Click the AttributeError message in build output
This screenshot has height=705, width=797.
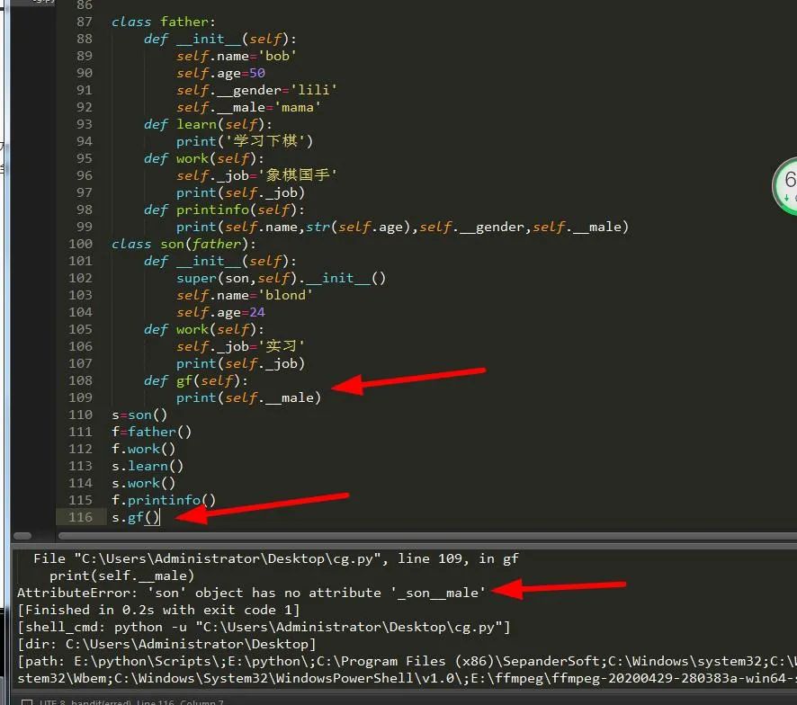pyautogui.click(x=252, y=593)
